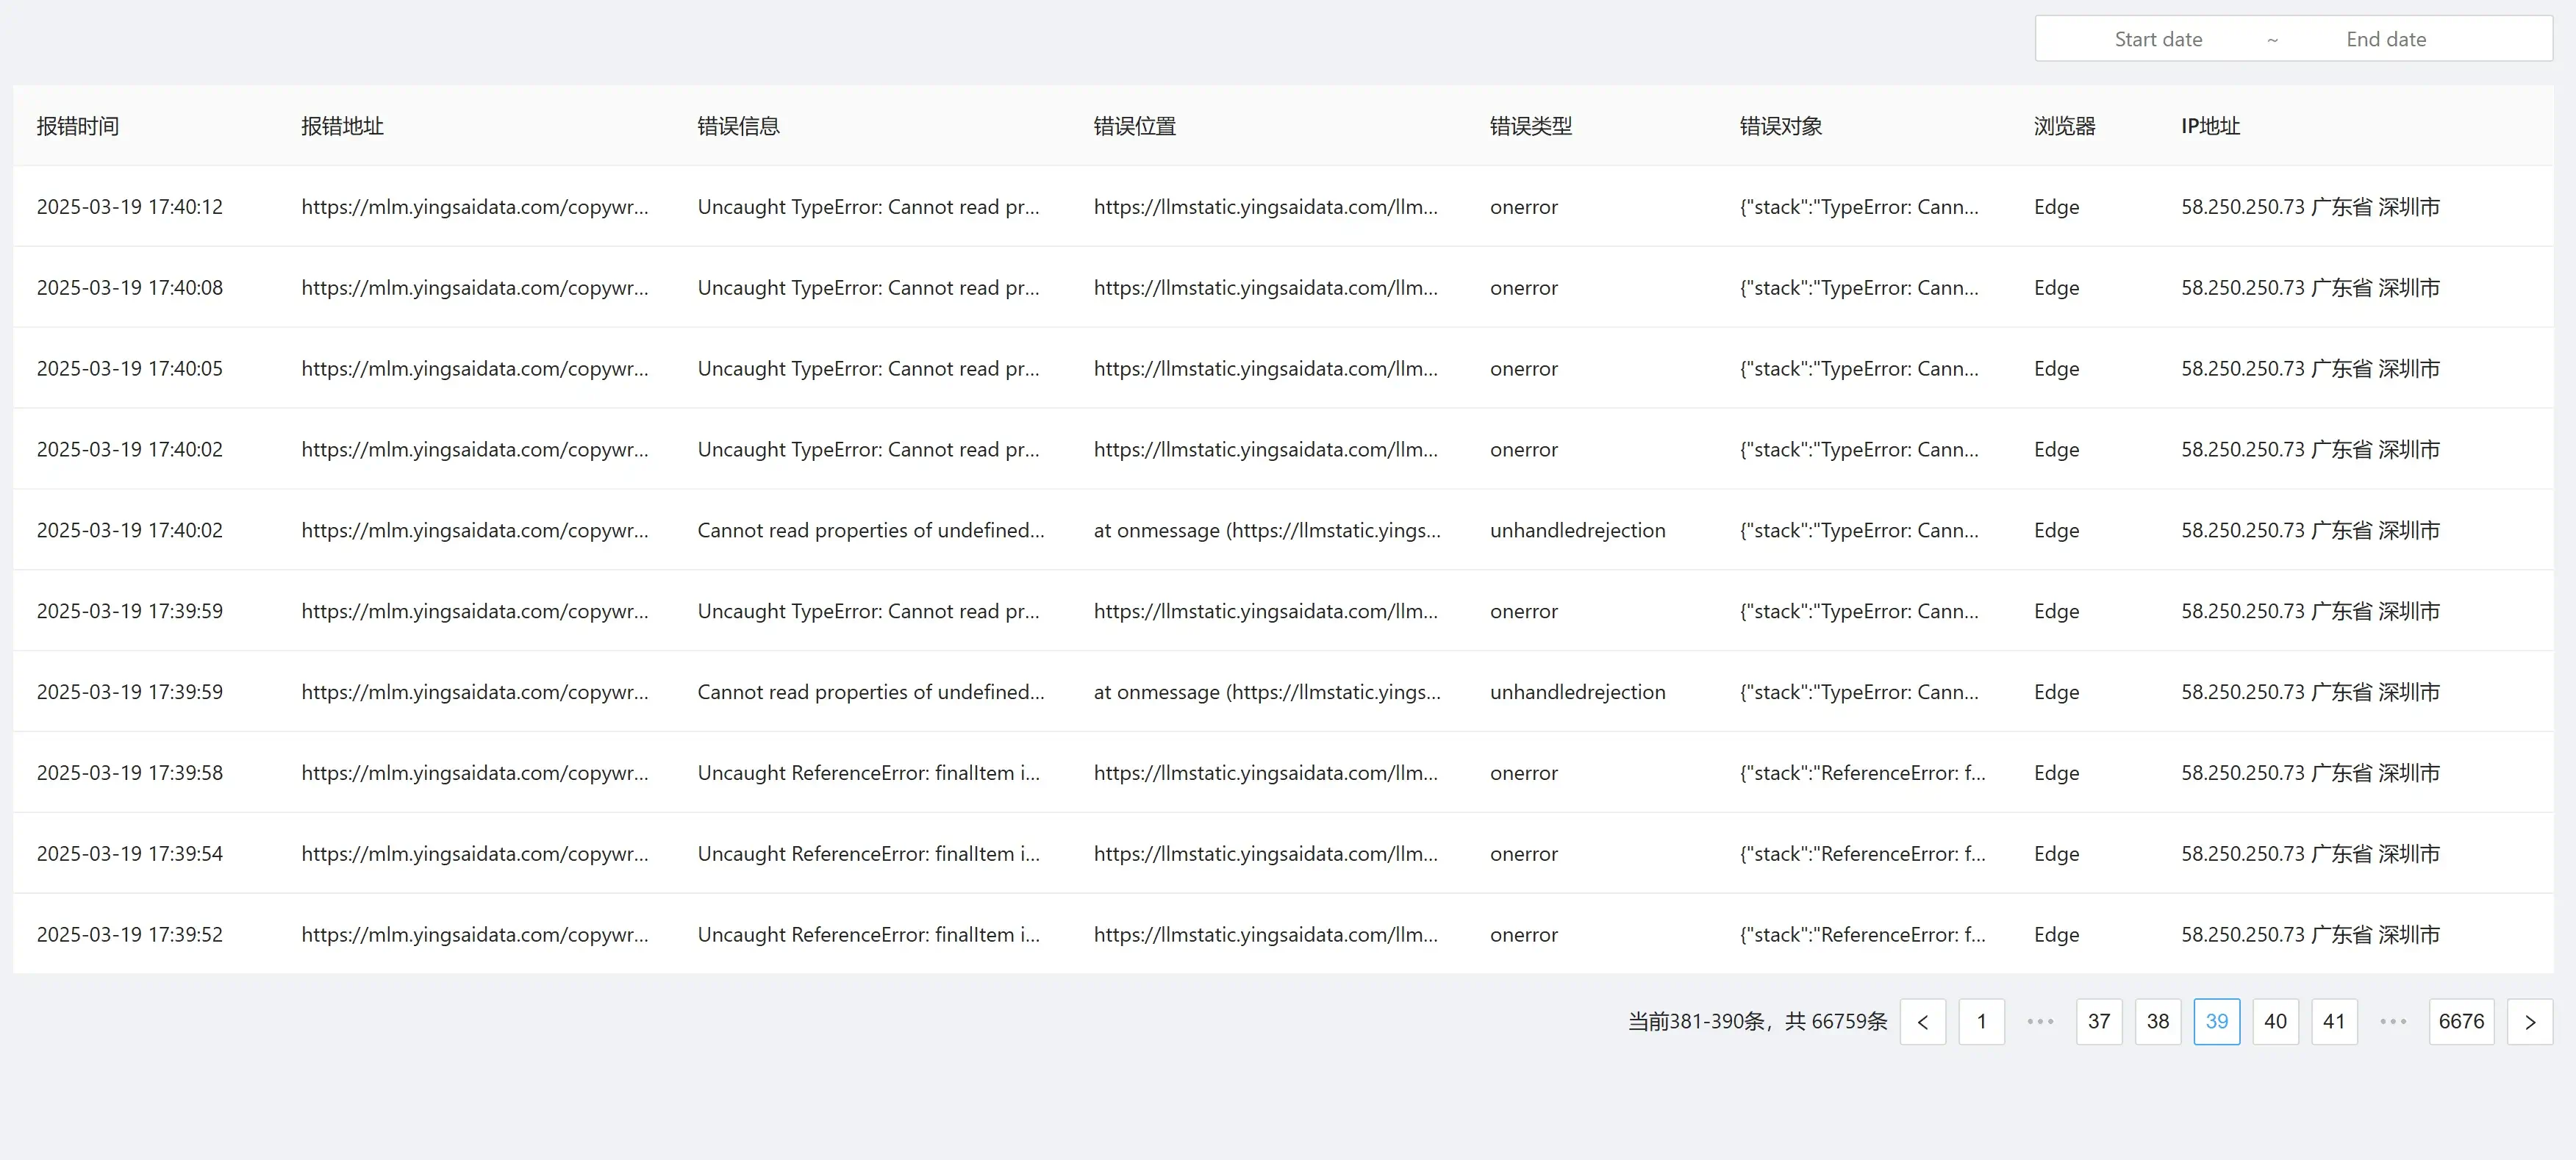Open page 41 in pagination
2576x1160 pixels.
coord(2334,1021)
